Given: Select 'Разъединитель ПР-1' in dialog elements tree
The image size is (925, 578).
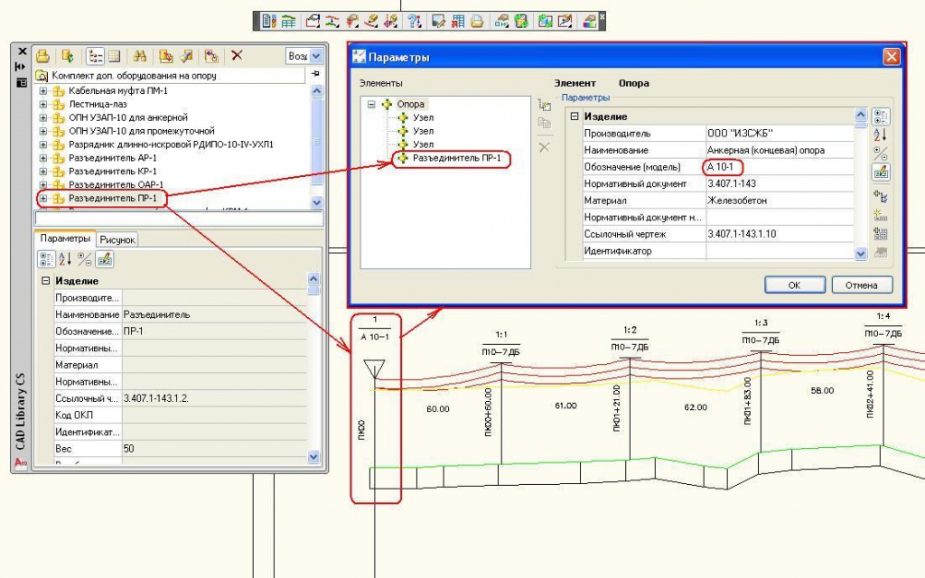Looking at the screenshot, I should [x=456, y=158].
